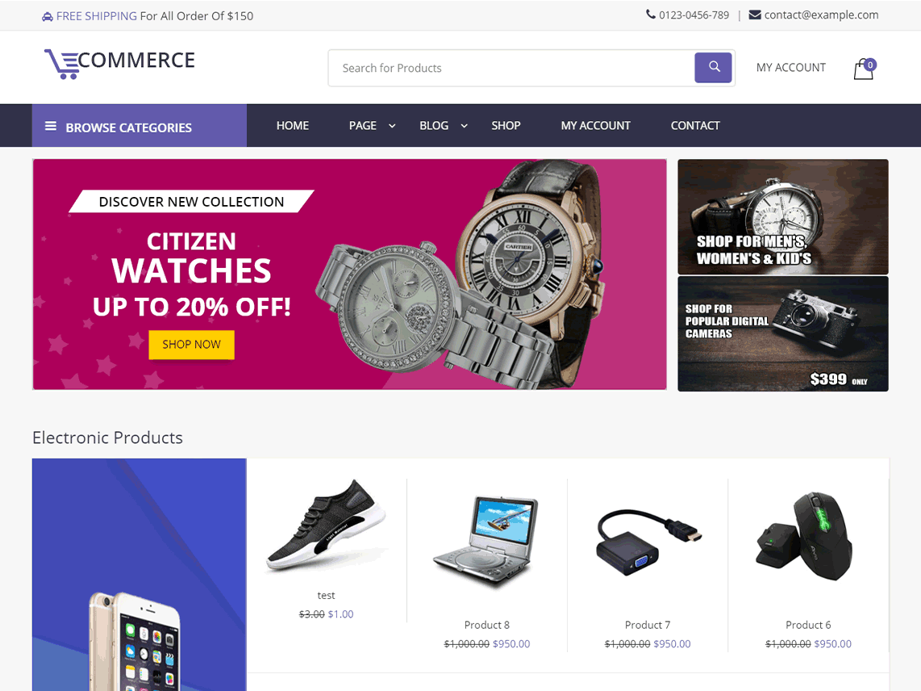Click the phone icon beside 0123-0456-789
Screen dimensions: 921x691
(x=651, y=14)
